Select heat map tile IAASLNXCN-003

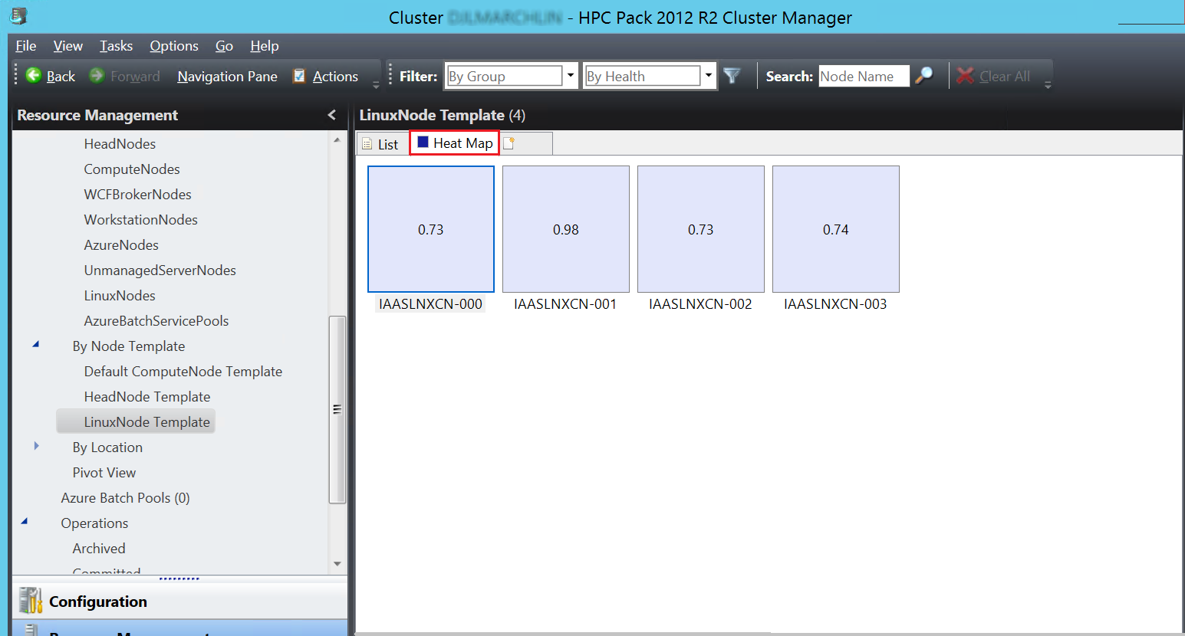836,229
